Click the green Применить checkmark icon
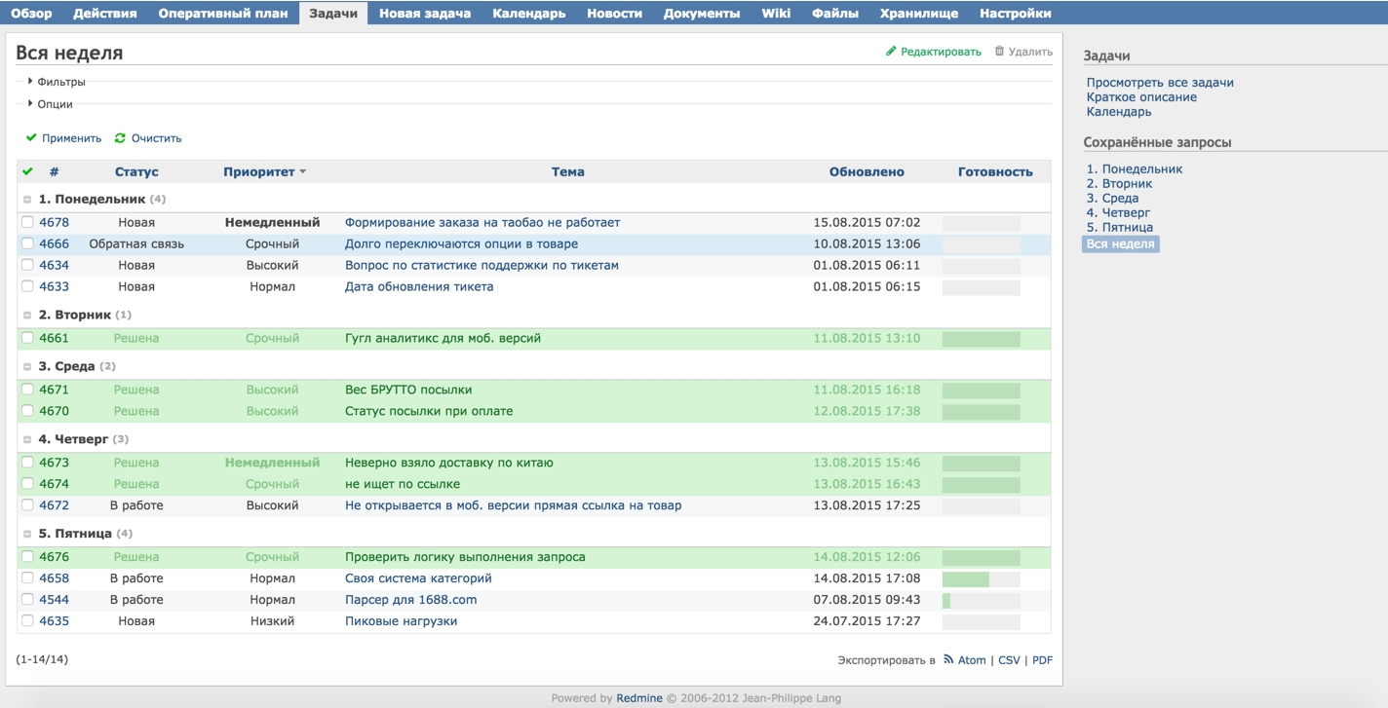The height and width of the screenshot is (708, 1388). (x=31, y=137)
